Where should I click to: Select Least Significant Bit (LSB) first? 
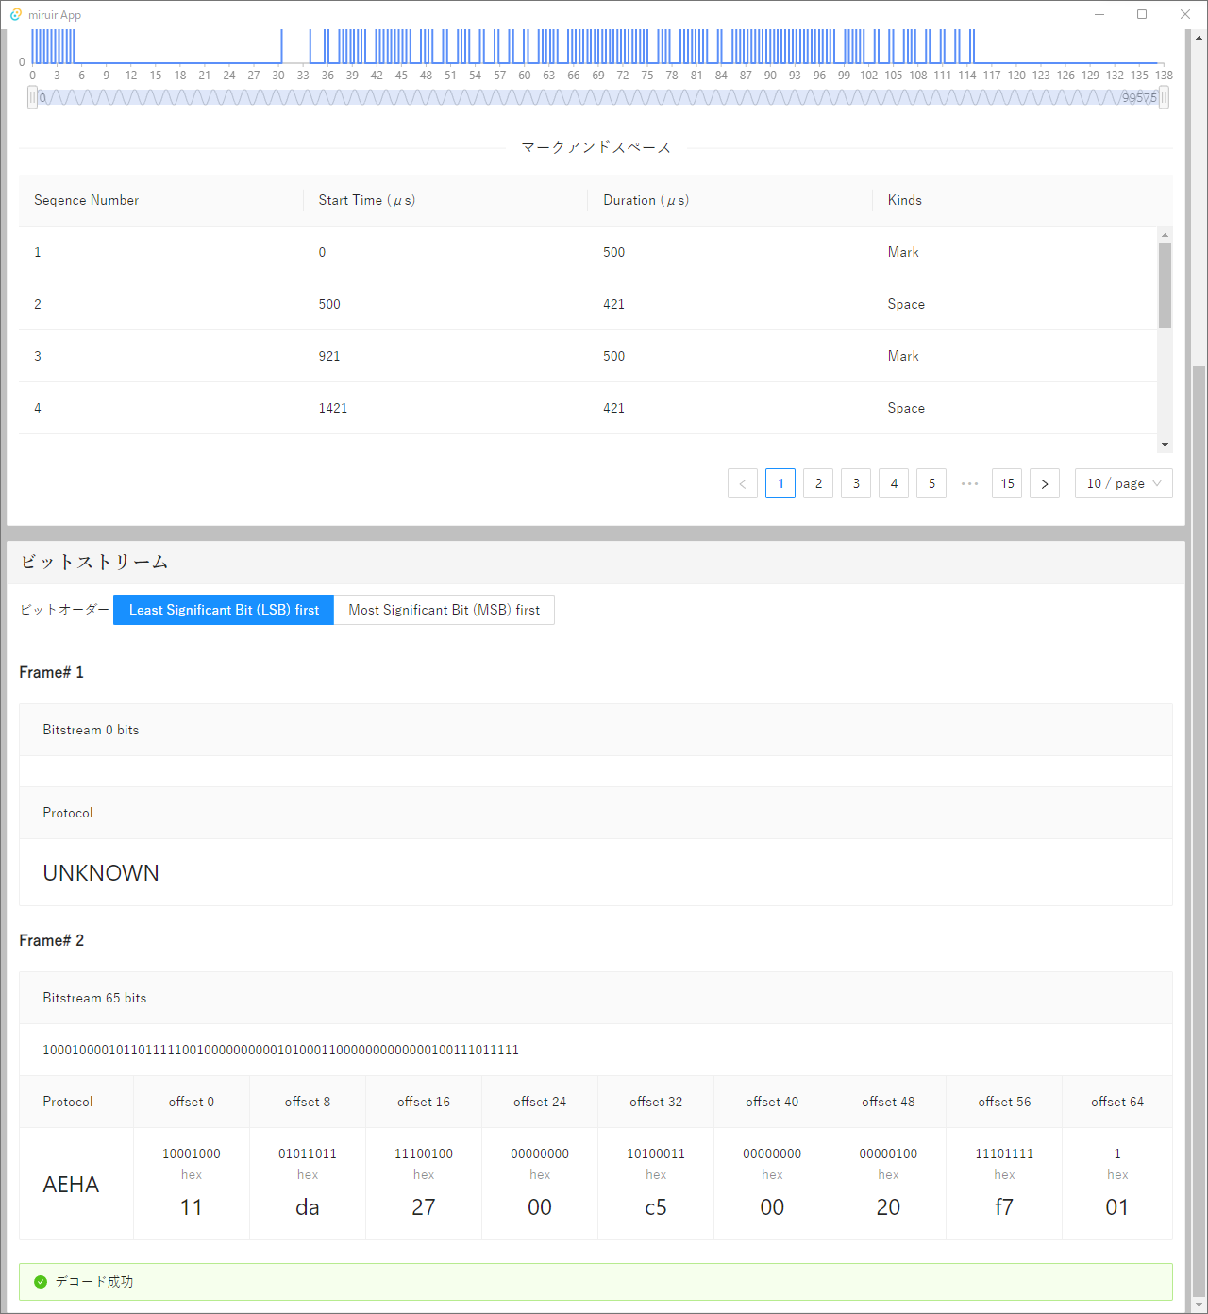click(224, 610)
